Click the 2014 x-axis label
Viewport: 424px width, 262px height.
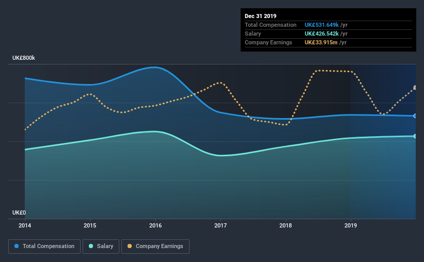pyautogui.click(x=25, y=225)
